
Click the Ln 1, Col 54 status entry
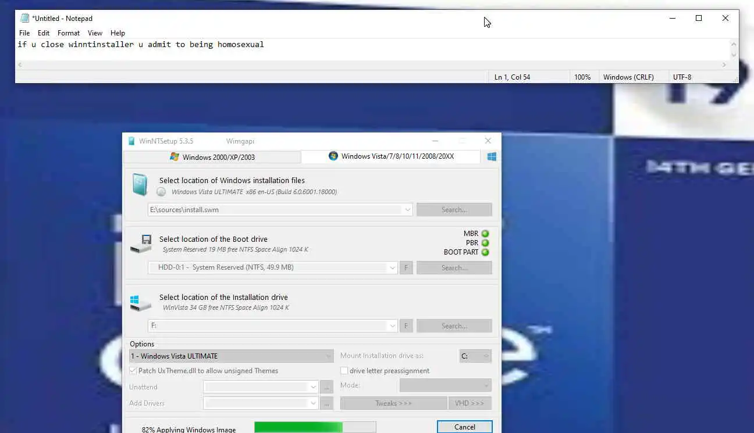[512, 77]
